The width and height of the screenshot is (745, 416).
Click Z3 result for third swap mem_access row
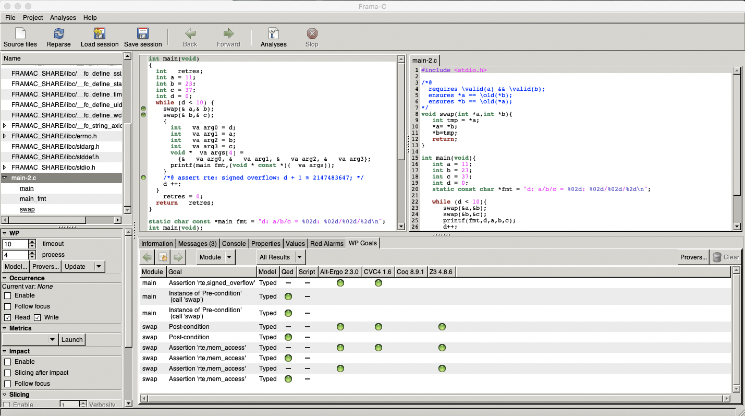[442, 369]
